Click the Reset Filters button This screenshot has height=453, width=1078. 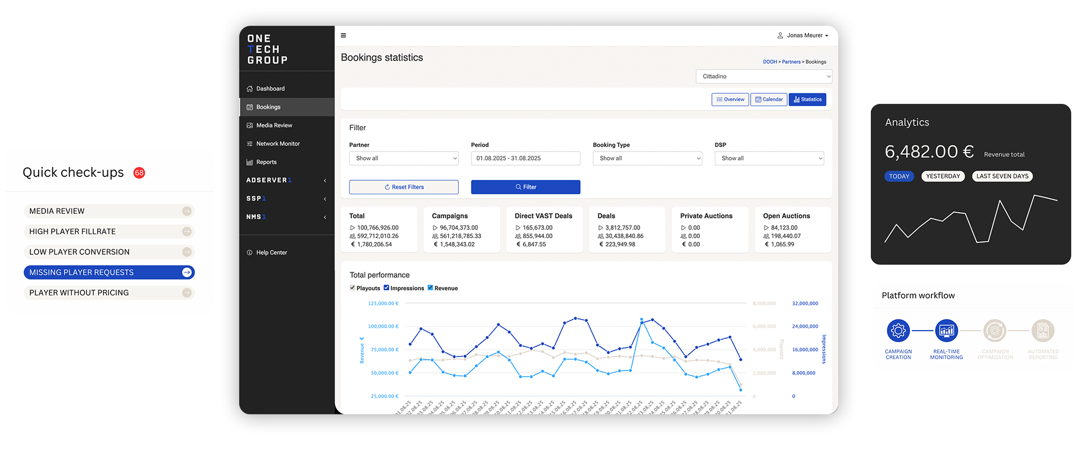point(404,187)
